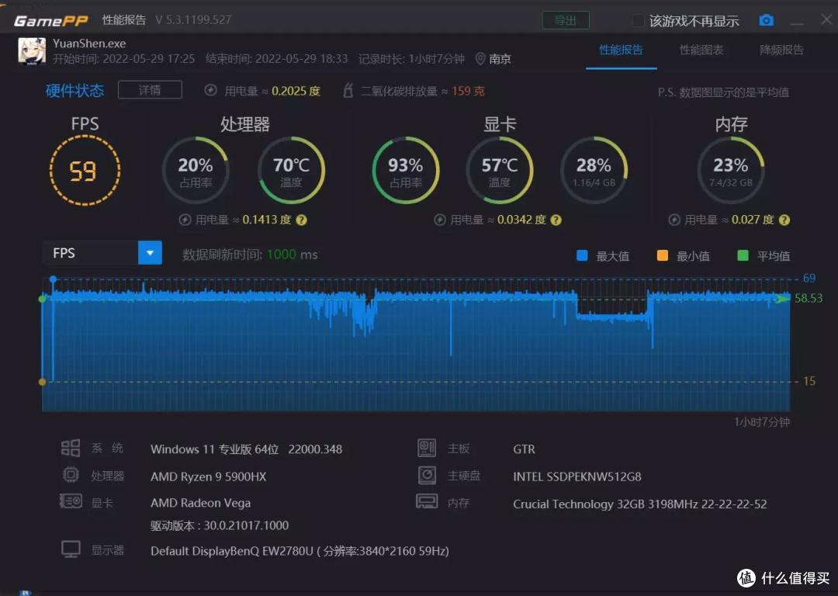This screenshot has width=838, height=596.
Task: Click the processor 20% 占用率 gauge
Action: pos(196,171)
